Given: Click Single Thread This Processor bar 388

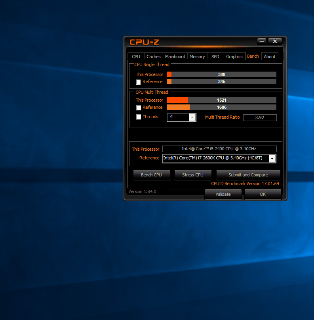Looking at the screenshot, I should 222,74.
